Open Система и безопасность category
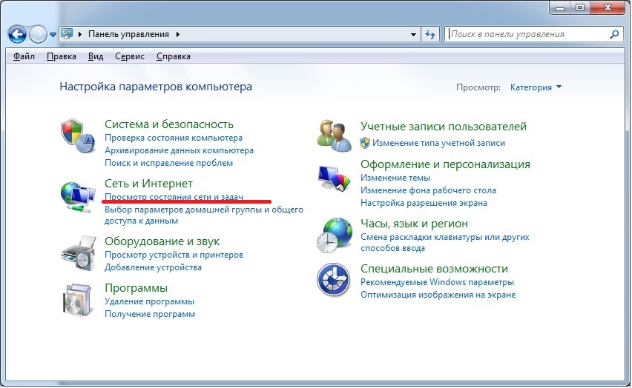632x388 pixels. click(x=169, y=124)
